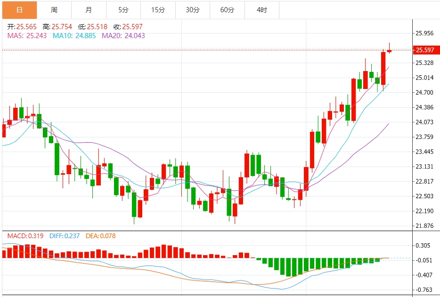
Task: Switch to the 周 weekly tab
Action: (x=54, y=10)
